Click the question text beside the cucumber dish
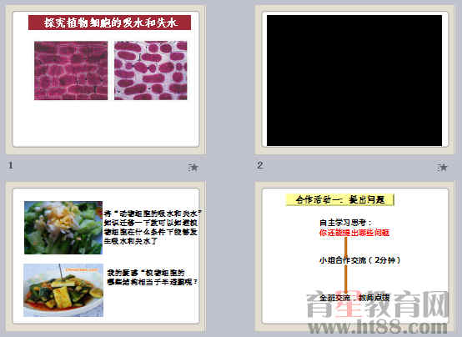Viewport: 462px width, 337px height. 152,277
